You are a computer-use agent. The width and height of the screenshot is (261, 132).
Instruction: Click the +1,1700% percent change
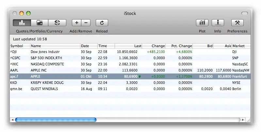point(184,76)
